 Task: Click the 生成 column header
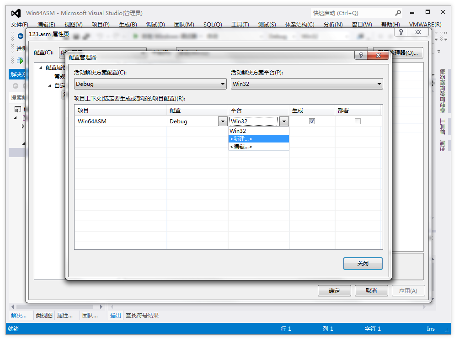312,111
